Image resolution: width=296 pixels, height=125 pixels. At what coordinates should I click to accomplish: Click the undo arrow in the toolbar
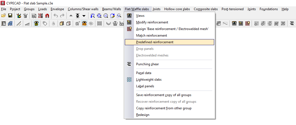tap(56, 16)
